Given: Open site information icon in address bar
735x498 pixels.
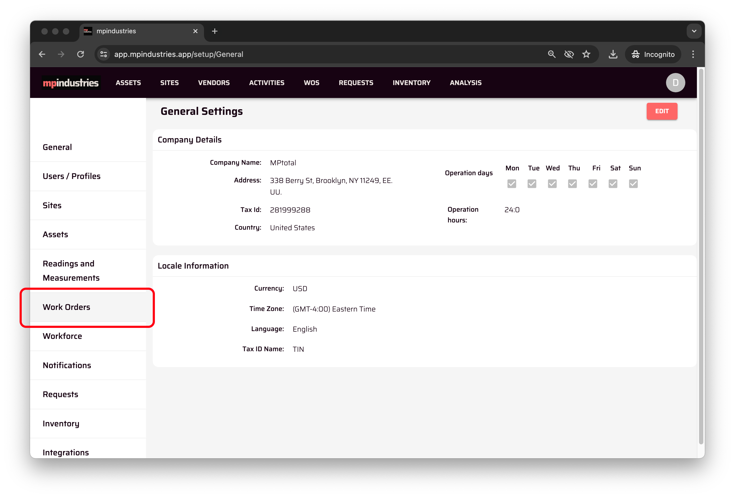Looking at the screenshot, I should [x=104, y=54].
